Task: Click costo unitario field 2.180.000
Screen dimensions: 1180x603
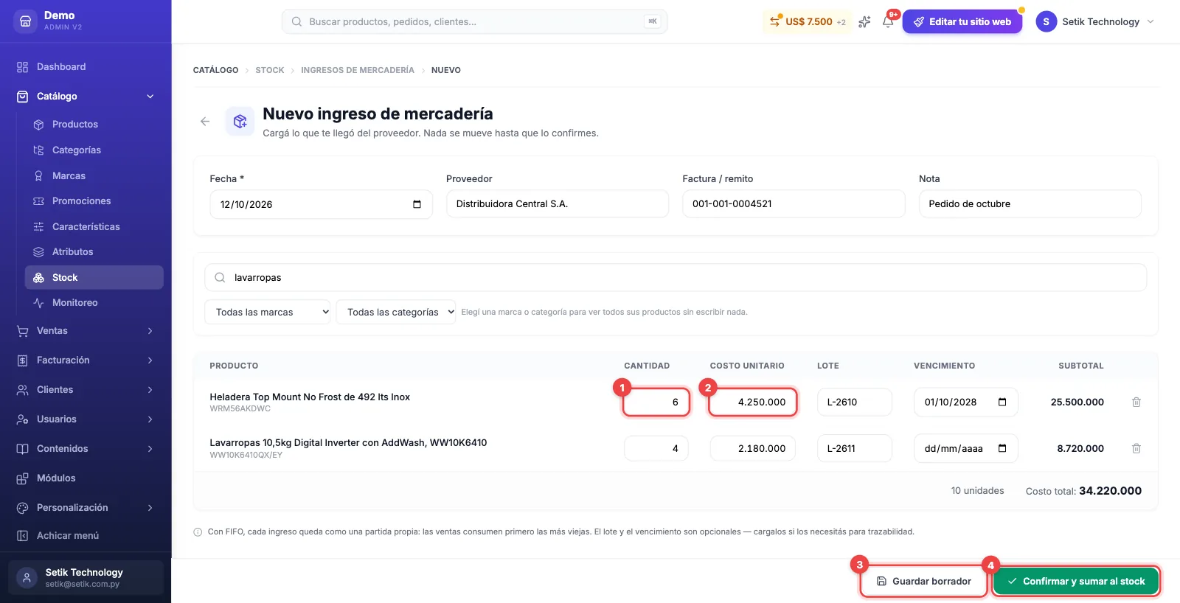Action: point(753,448)
